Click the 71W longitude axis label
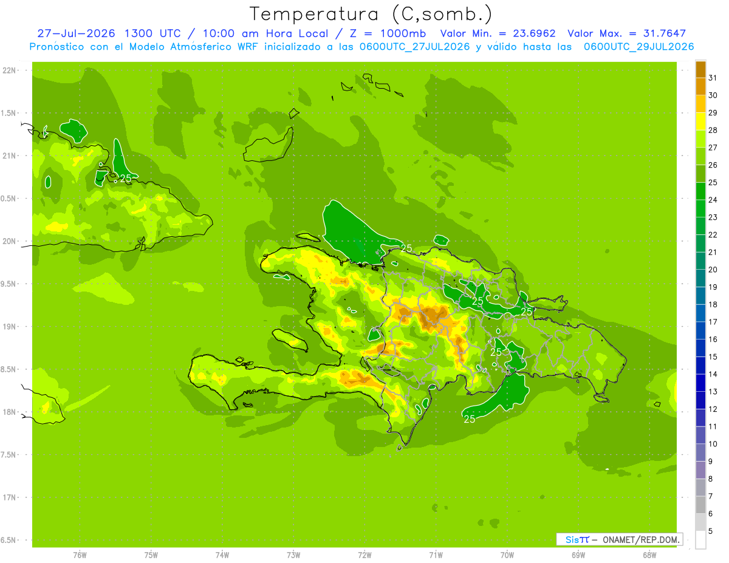Image resolution: width=729 pixels, height=563 pixels. coord(436,554)
